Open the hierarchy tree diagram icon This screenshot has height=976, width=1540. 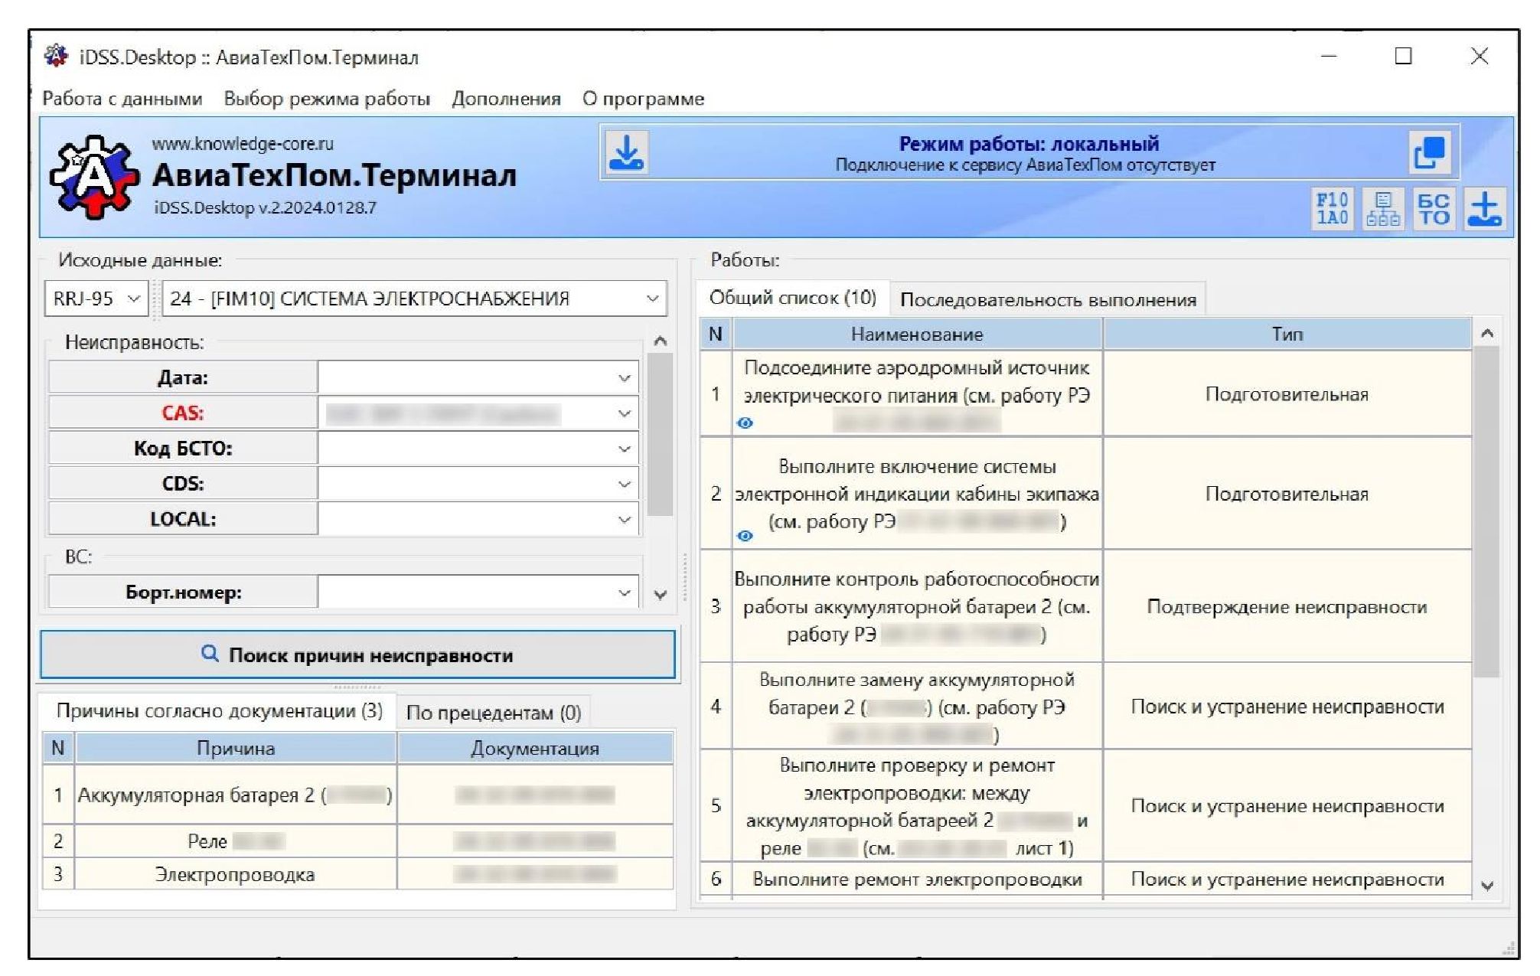coord(1382,208)
